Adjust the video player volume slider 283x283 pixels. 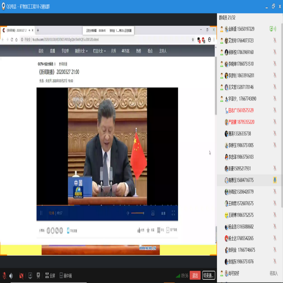tap(138, 213)
